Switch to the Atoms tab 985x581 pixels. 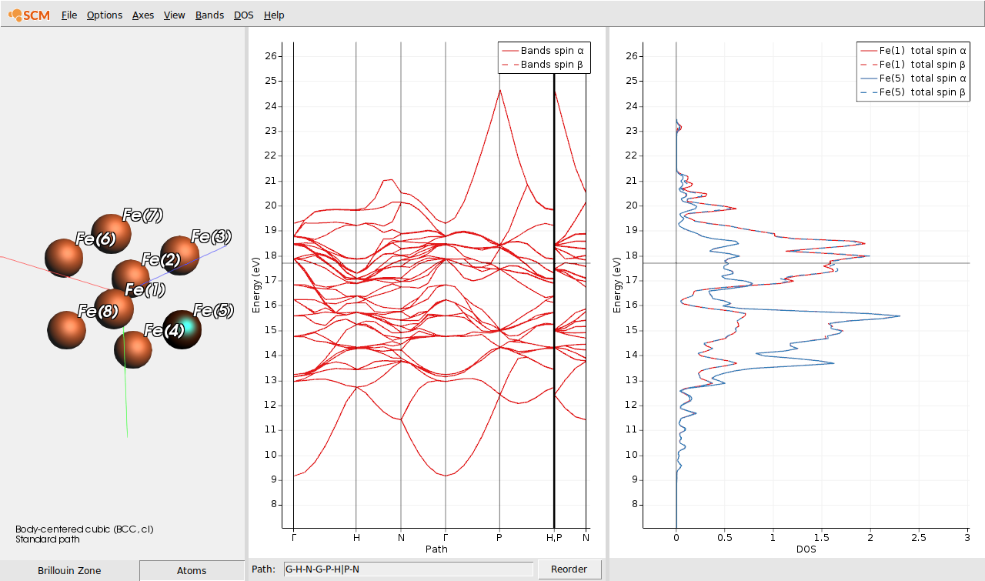[191, 570]
